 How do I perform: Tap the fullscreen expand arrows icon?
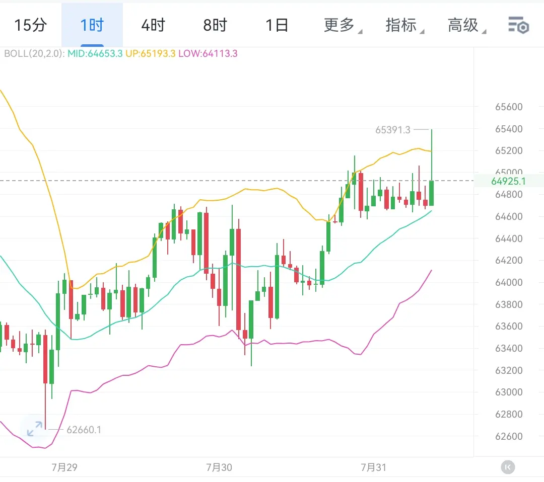(35, 429)
